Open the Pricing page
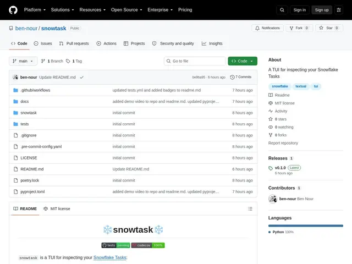 coord(185,10)
